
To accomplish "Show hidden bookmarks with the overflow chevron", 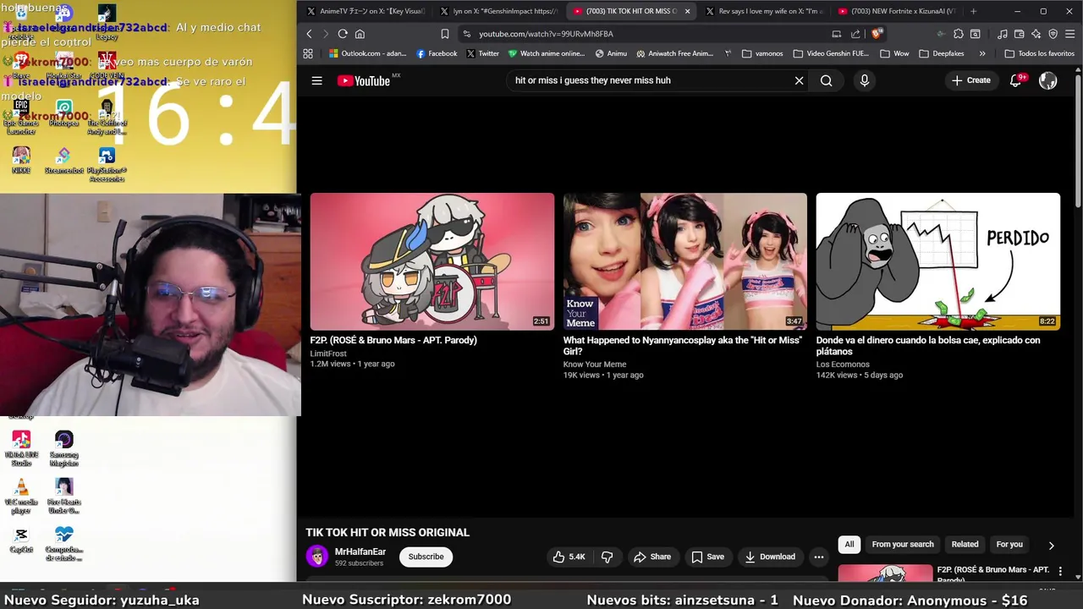I will [x=981, y=53].
